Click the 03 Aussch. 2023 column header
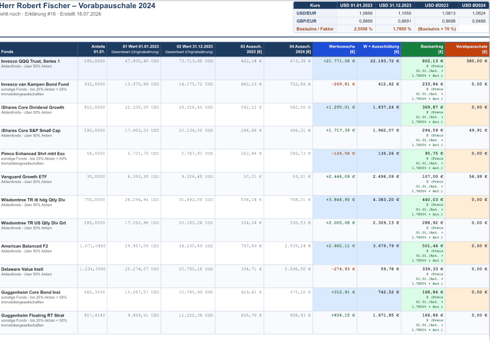This screenshot has width=490, height=341. pos(239,49)
